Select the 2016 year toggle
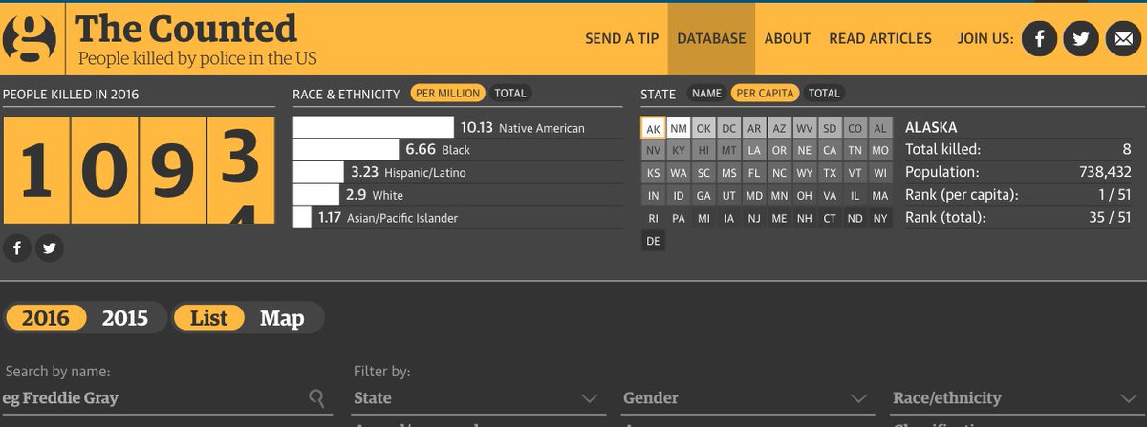 coord(46,318)
